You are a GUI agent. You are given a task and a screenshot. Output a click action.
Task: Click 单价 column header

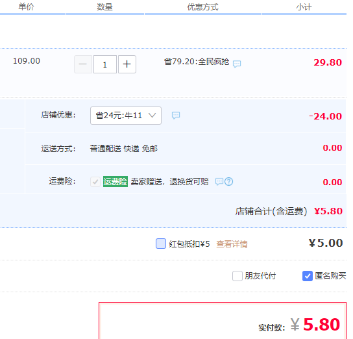pos(26,6)
